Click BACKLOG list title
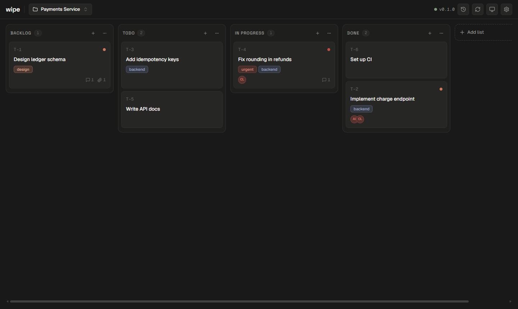 (x=21, y=33)
